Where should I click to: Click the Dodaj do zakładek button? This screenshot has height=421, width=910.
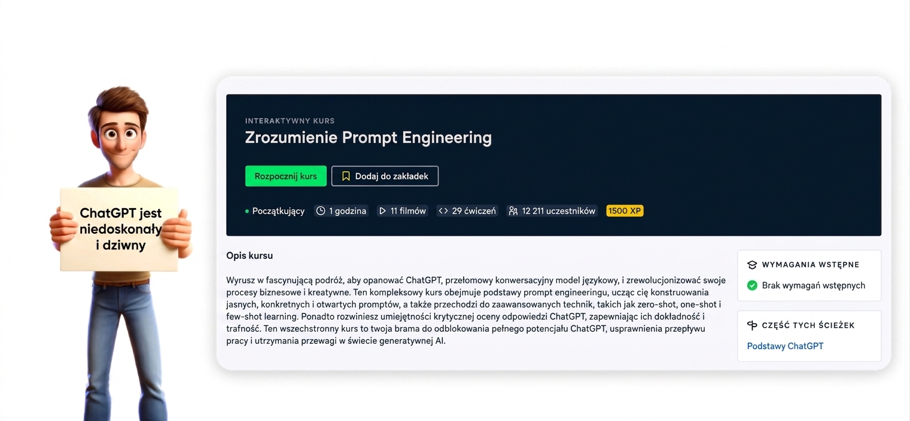click(x=385, y=176)
